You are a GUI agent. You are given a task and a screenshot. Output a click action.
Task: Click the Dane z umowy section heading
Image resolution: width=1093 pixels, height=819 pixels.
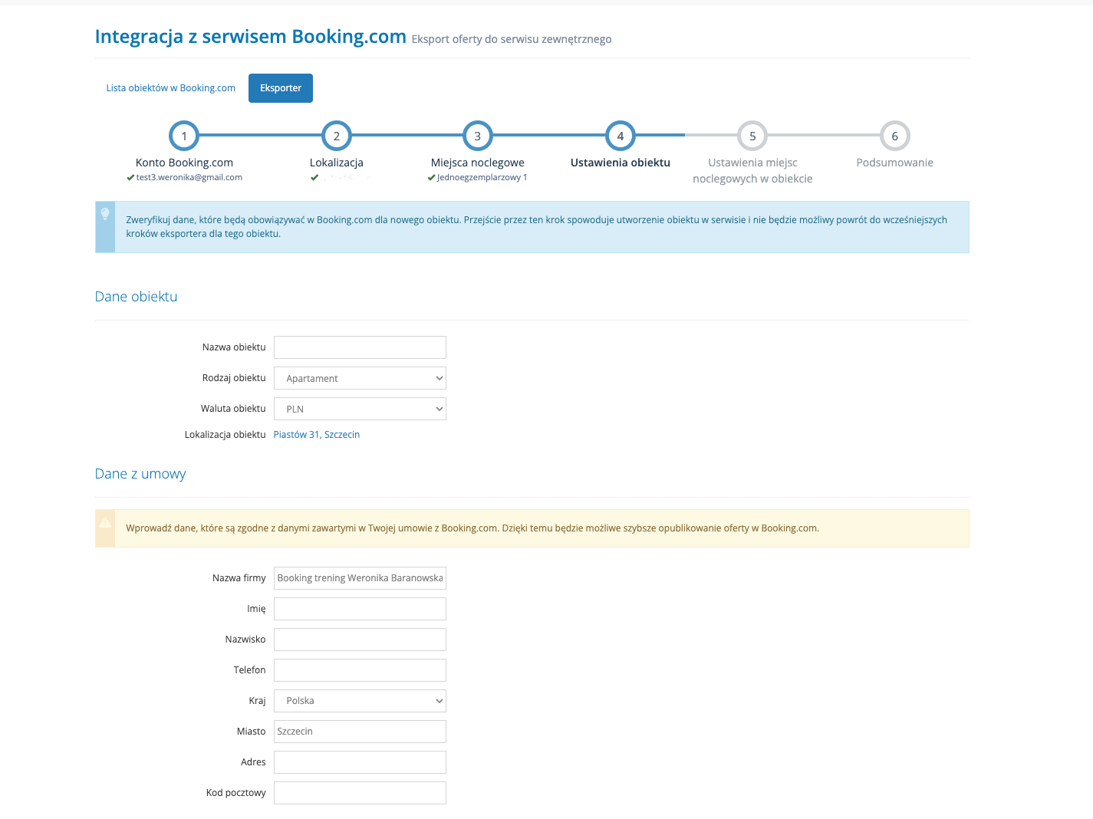(x=140, y=474)
